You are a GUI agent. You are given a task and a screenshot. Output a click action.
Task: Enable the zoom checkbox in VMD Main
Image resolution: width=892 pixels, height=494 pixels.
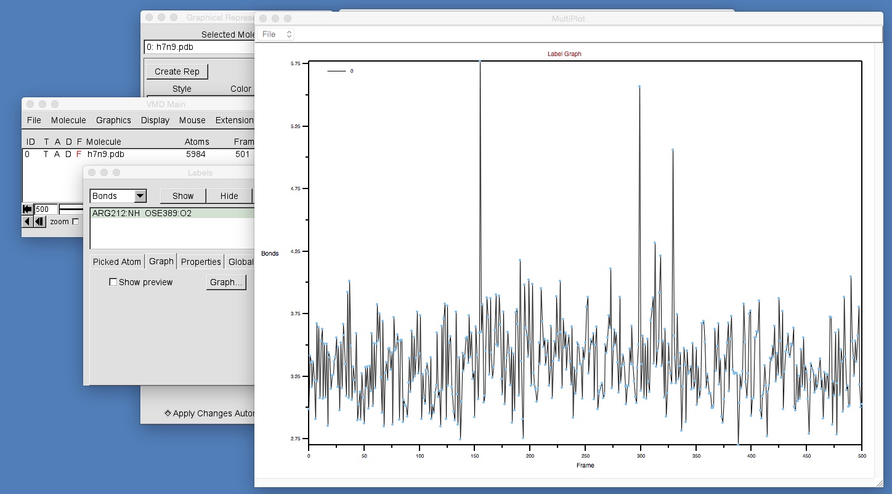[x=75, y=222]
